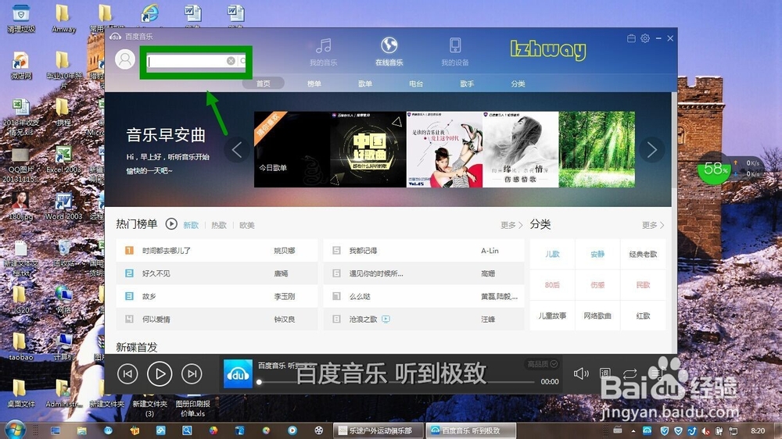This screenshot has height=439, width=782.
Task: Toggle the repeat play mode icon
Action: tap(630, 373)
